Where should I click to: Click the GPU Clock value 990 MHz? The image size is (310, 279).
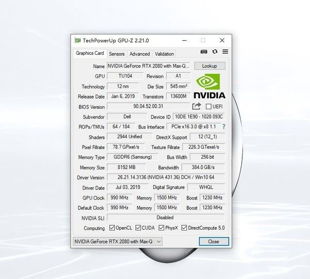(x=120, y=197)
